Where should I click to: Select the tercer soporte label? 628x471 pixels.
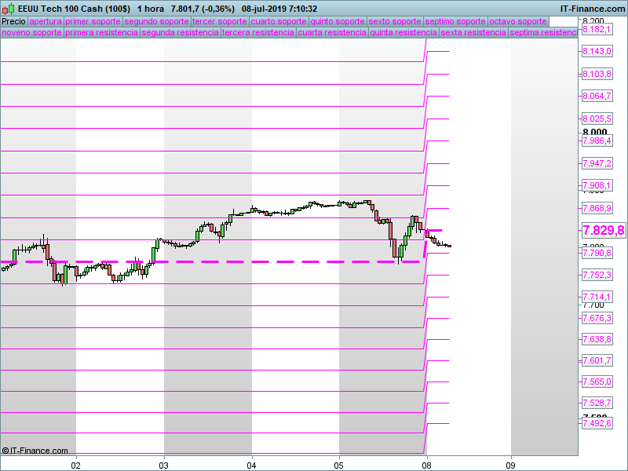[220, 22]
